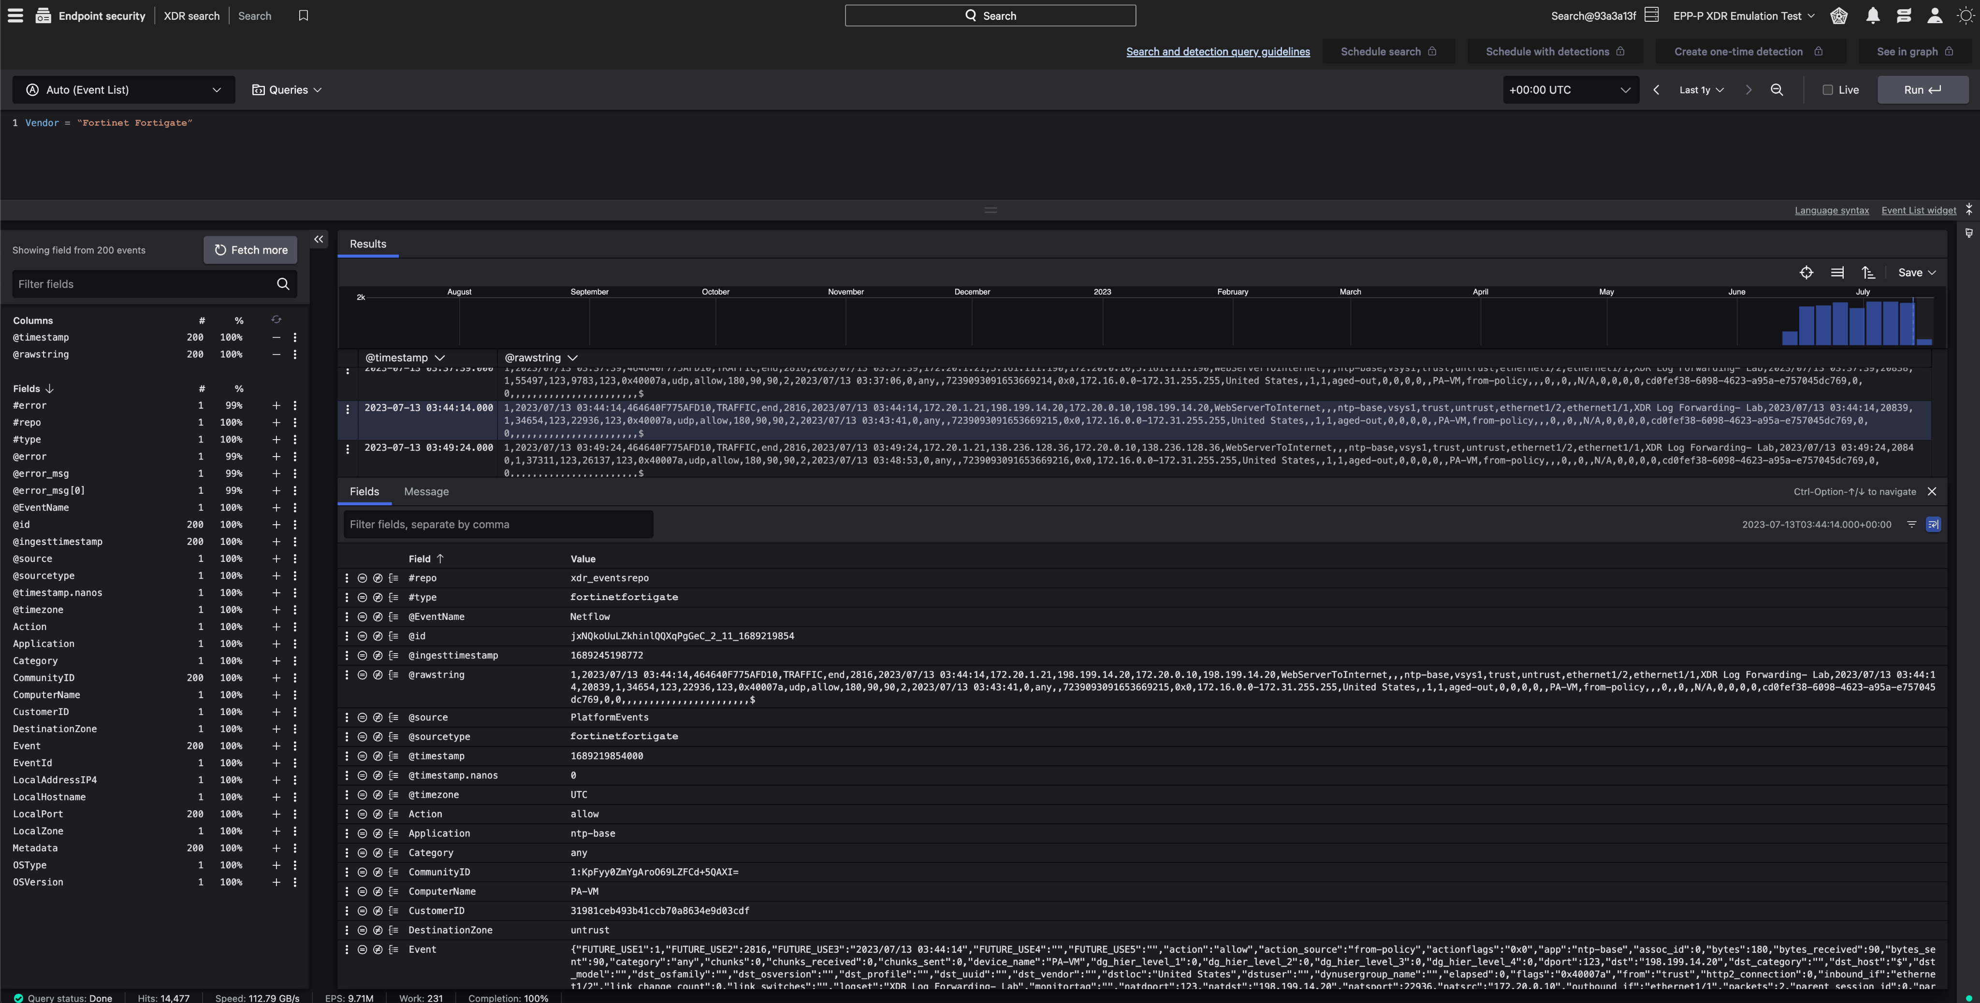Enable the Live checkbox
The image size is (1980, 1003).
pos(1827,90)
